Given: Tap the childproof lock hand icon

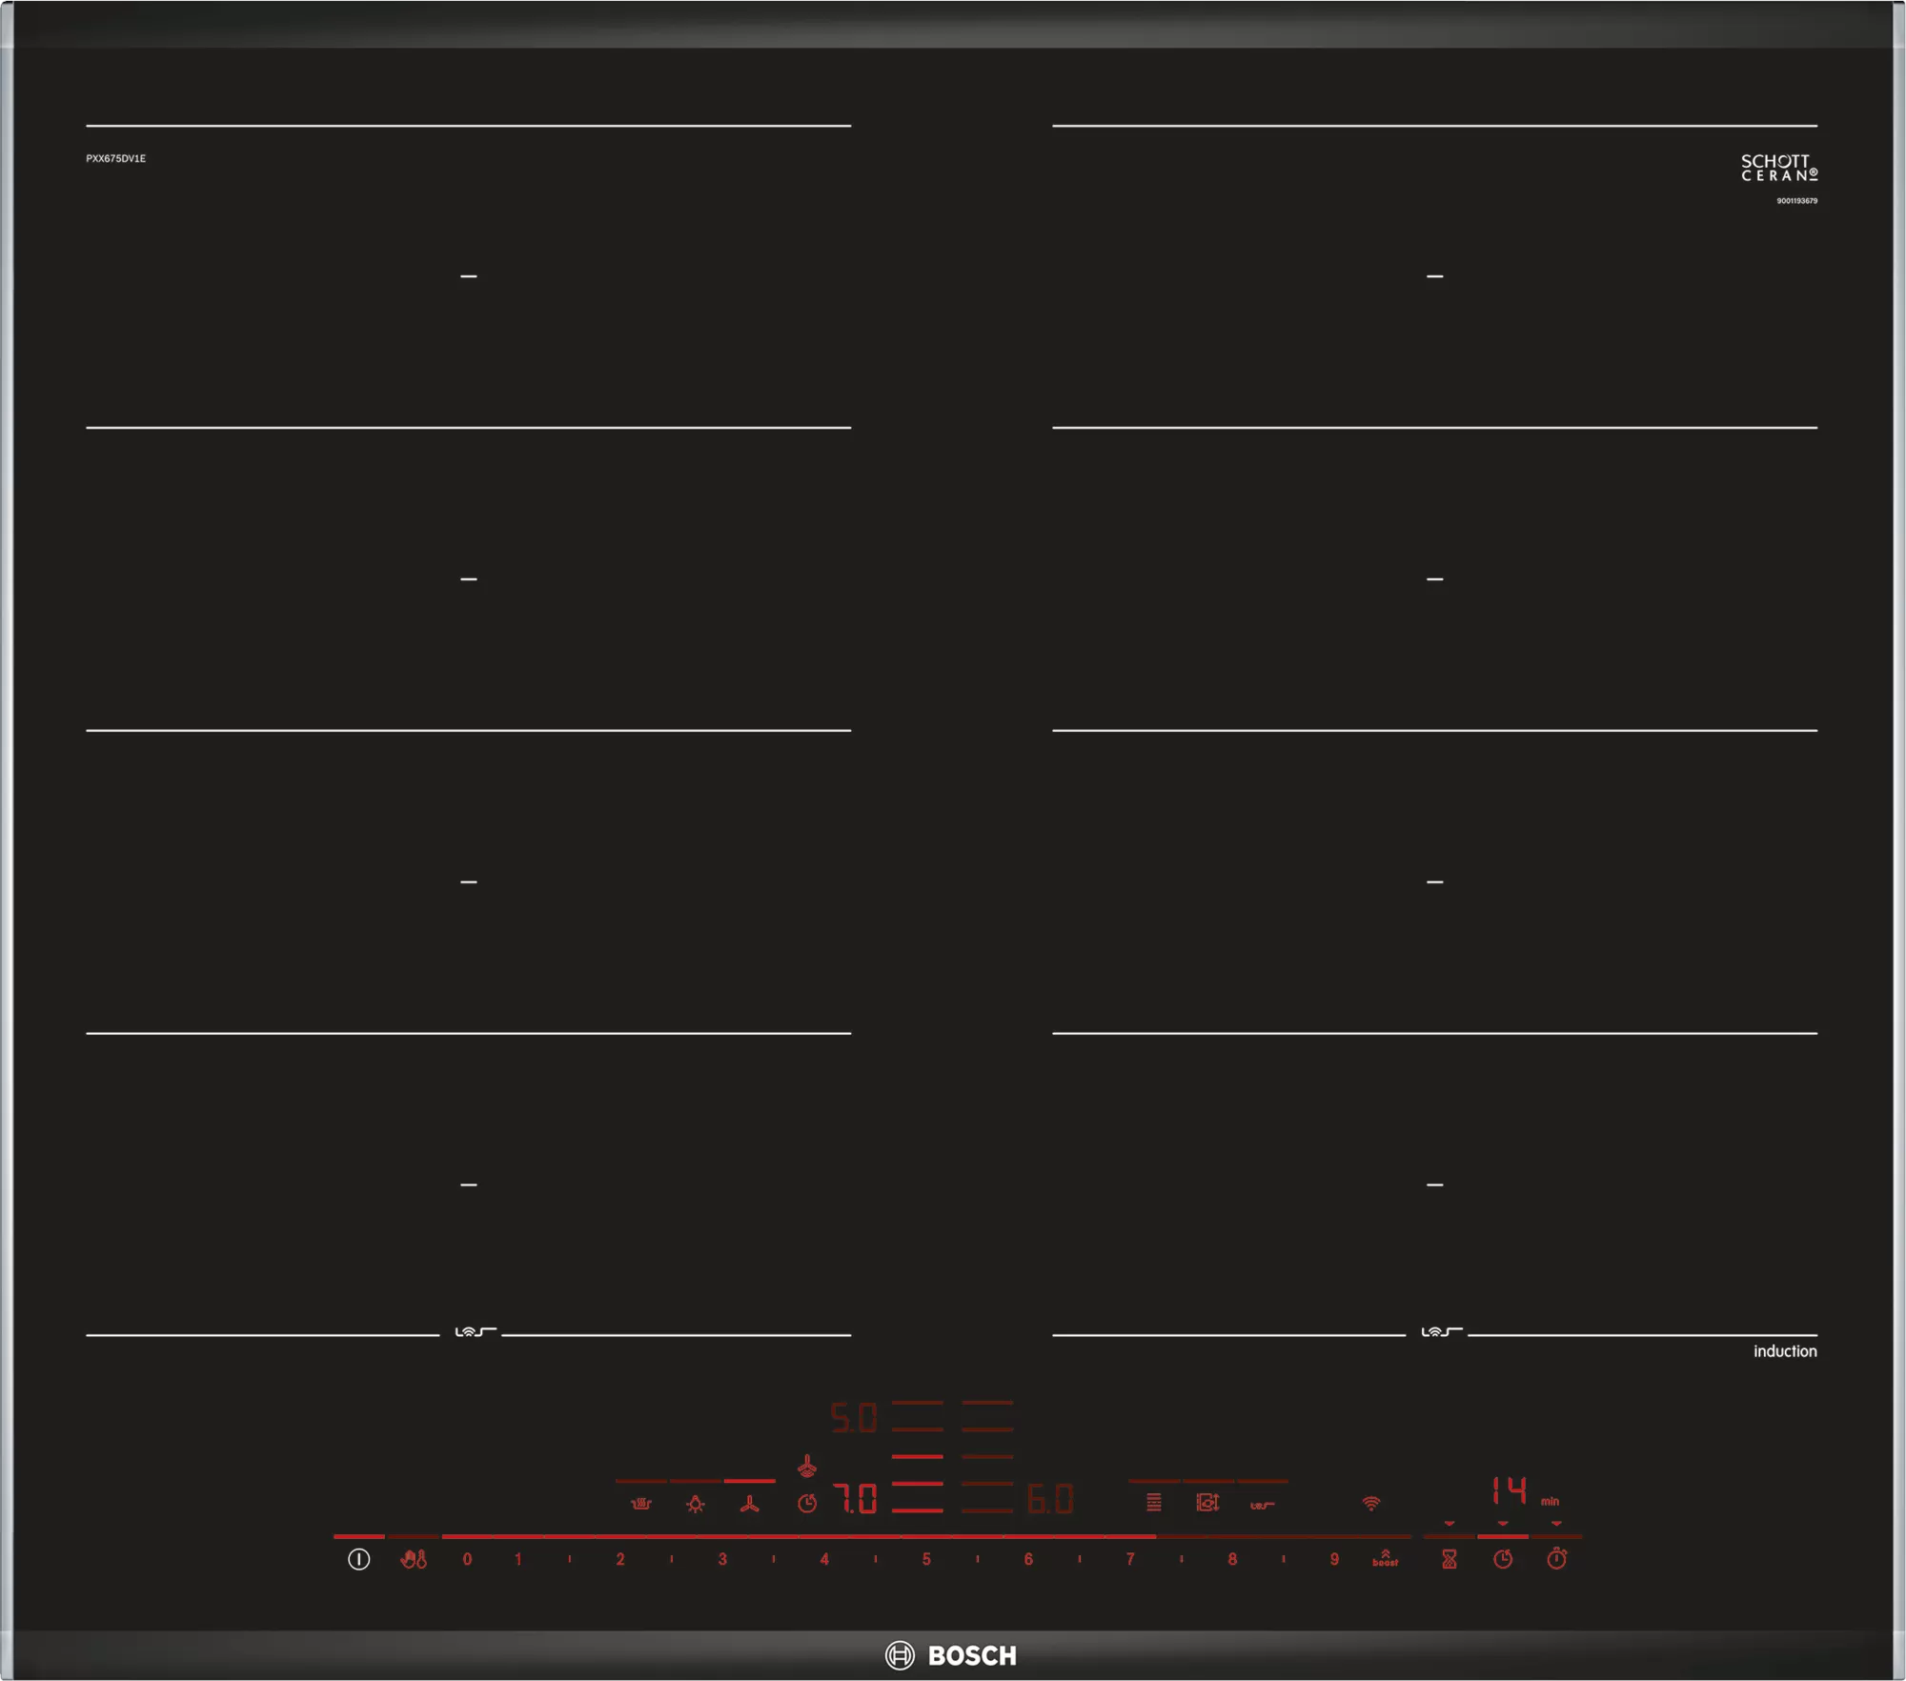Looking at the screenshot, I should 414,1559.
